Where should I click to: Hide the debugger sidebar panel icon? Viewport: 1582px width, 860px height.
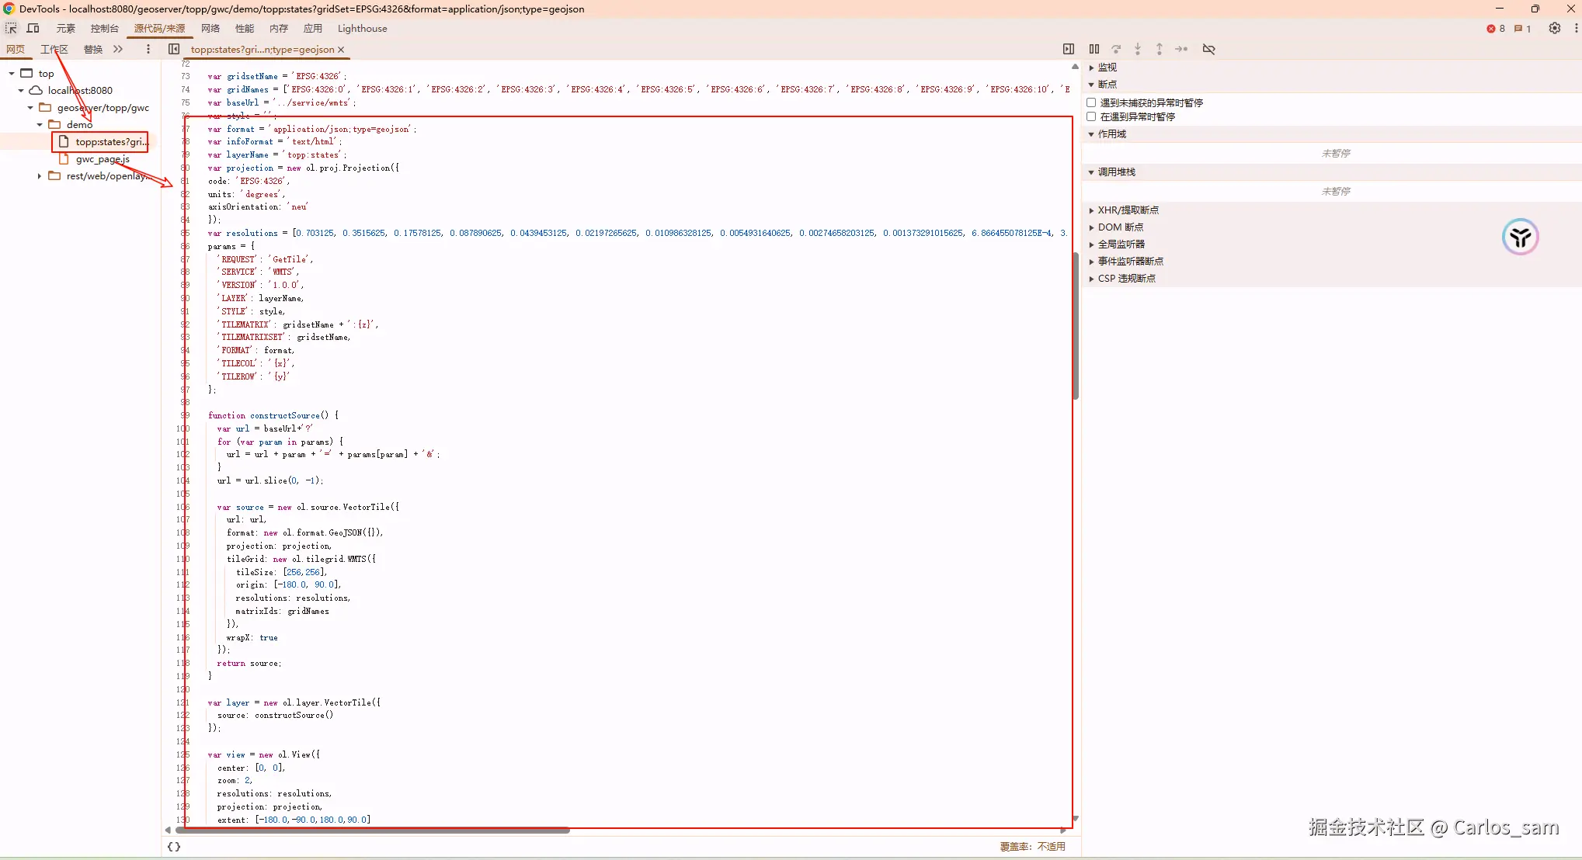[1069, 49]
